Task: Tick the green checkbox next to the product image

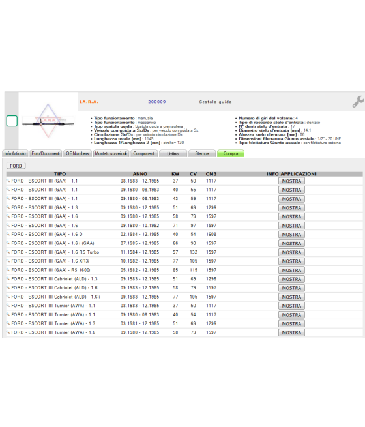Action: (x=12, y=121)
